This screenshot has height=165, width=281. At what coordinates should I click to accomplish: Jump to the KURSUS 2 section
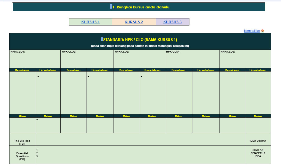pyautogui.click(x=134, y=22)
